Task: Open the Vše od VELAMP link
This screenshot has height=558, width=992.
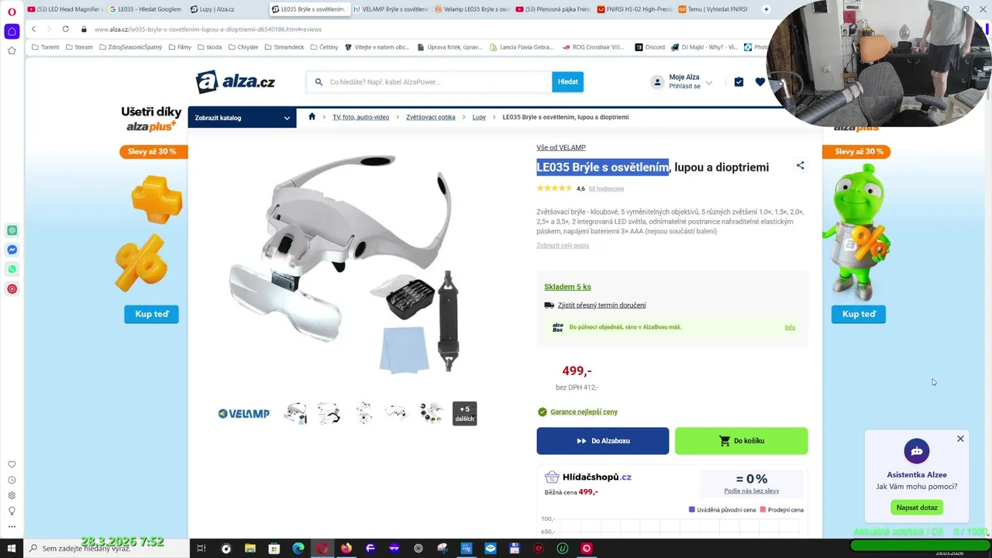Action: click(561, 147)
